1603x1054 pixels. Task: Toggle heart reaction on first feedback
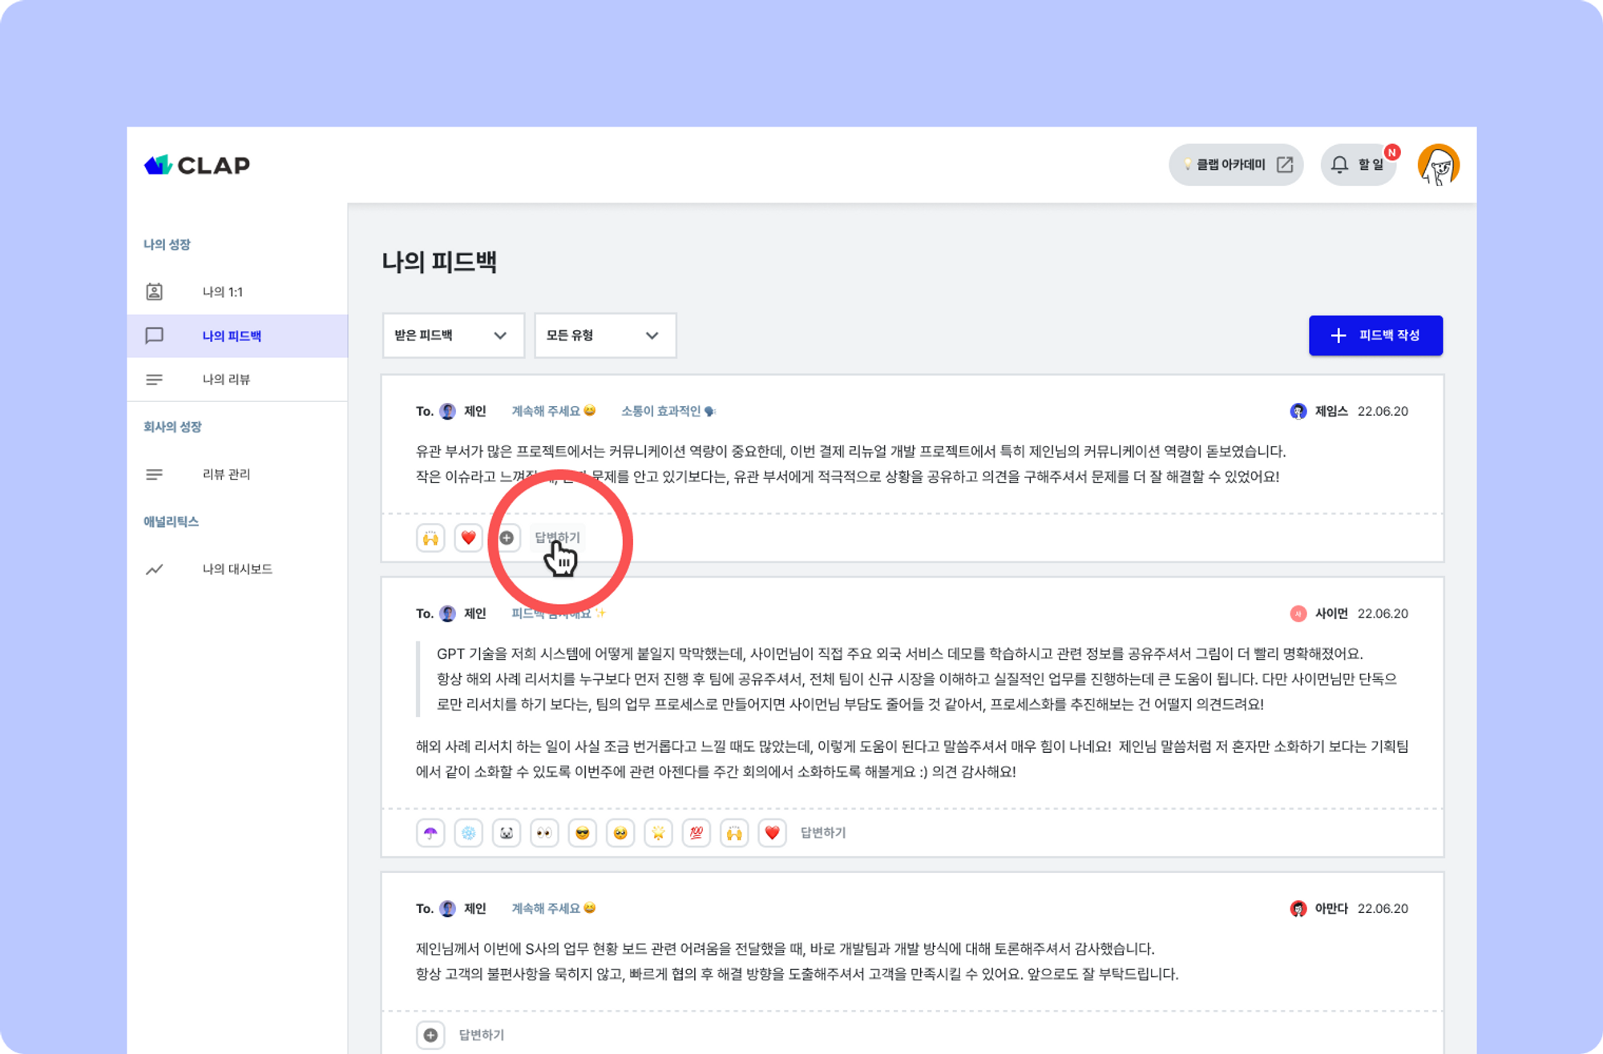point(468,537)
